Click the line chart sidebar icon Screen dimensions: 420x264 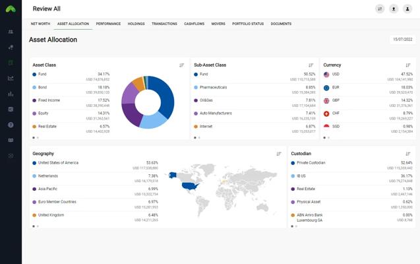tap(11, 78)
